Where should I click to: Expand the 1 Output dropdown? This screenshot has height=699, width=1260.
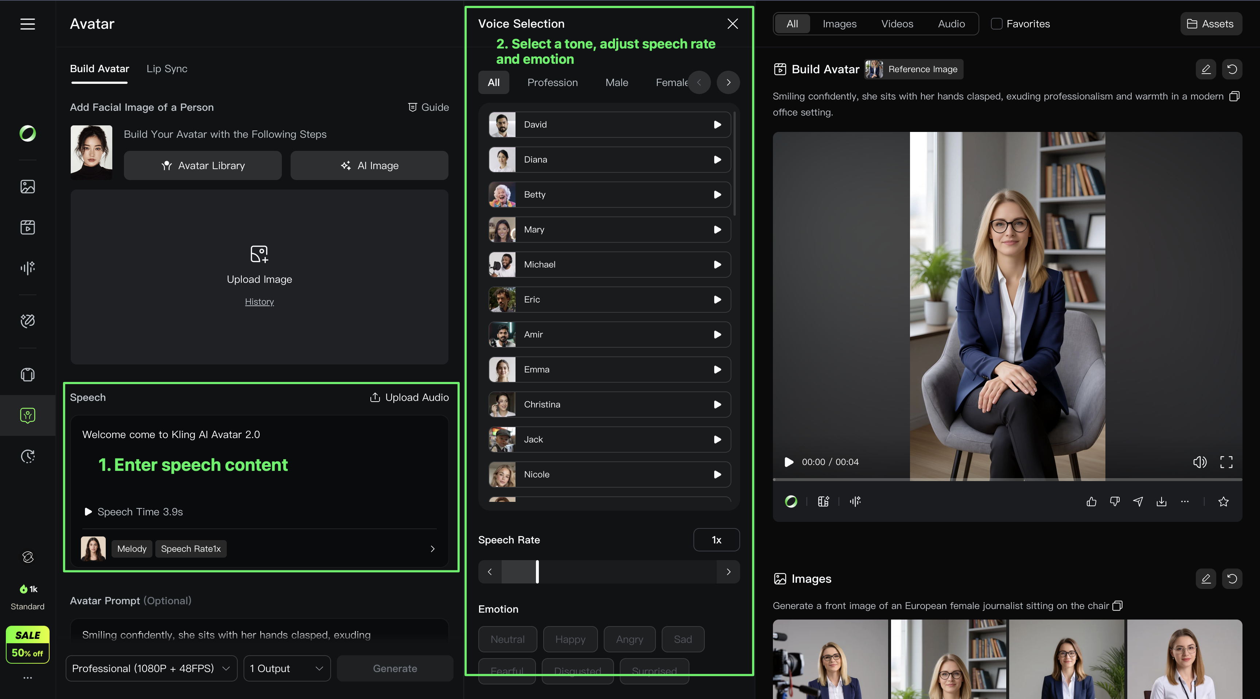pos(287,668)
